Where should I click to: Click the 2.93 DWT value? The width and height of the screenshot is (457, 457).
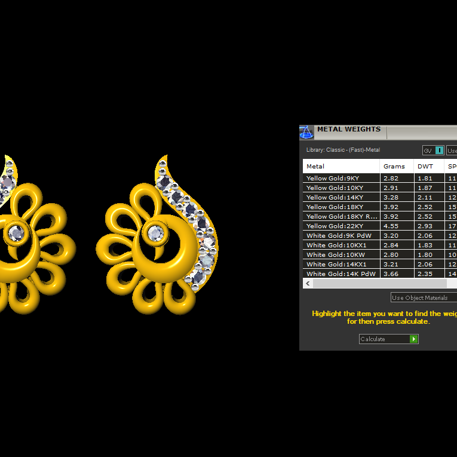pyautogui.click(x=425, y=226)
